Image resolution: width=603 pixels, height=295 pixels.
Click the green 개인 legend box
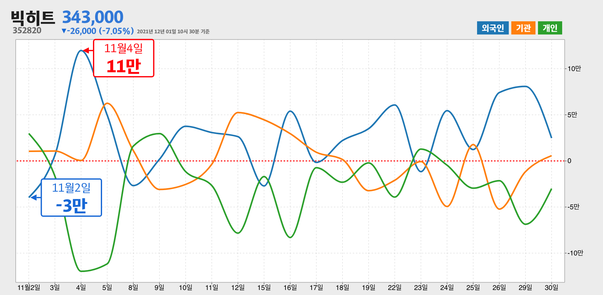pyautogui.click(x=550, y=28)
